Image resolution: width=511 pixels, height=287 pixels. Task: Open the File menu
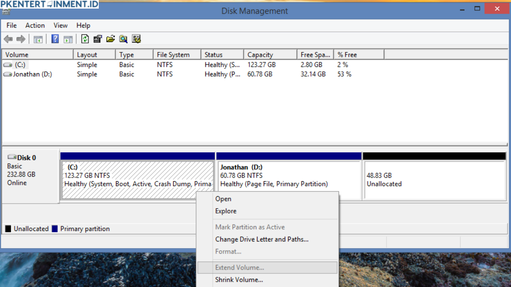click(12, 25)
